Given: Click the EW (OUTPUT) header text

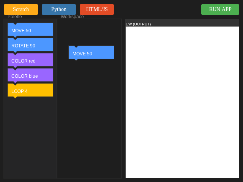Looking at the screenshot, I should [138, 24].
